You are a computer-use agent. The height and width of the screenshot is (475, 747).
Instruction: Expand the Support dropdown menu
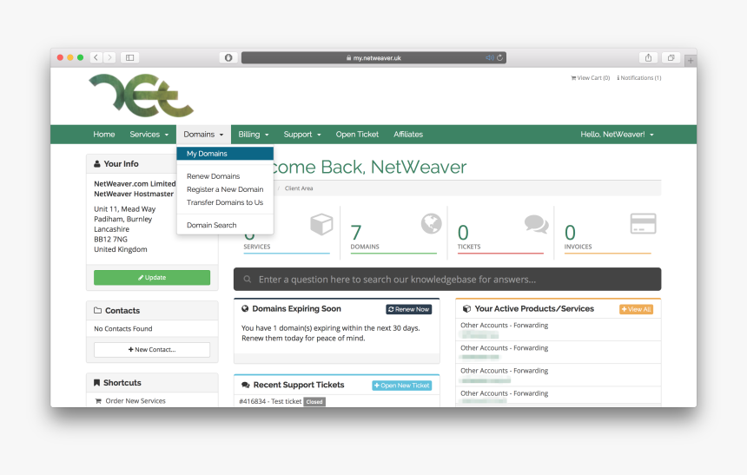(x=302, y=135)
